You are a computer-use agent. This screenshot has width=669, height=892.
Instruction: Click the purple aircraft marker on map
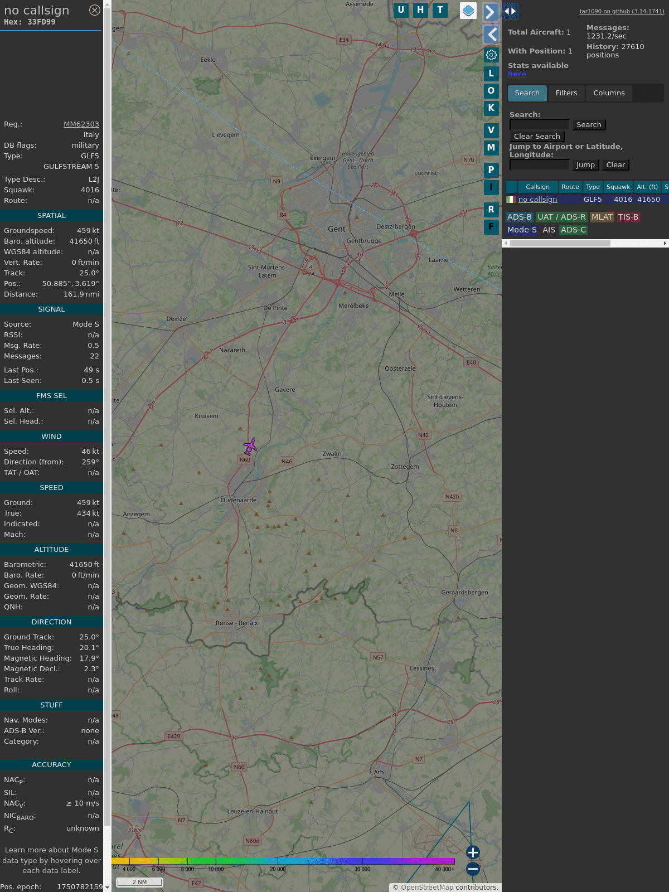[x=250, y=446]
